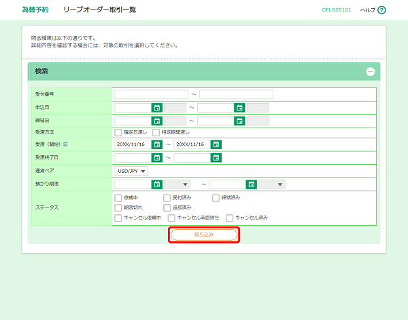The height and width of the screenshot is (320, 408).
Task: Click the 申込日 end date field
Action: click(216, 108)
